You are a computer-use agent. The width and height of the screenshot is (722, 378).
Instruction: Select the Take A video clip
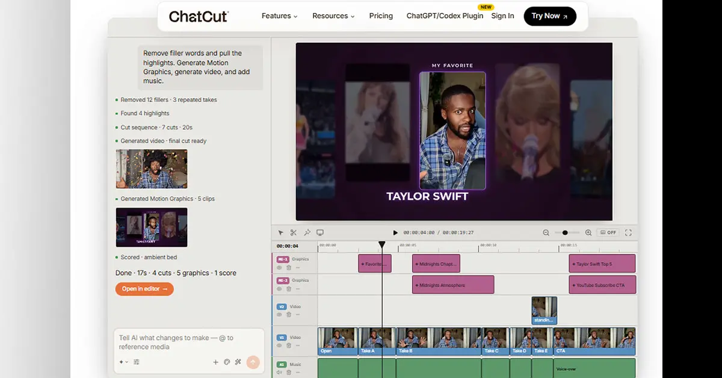377,341
